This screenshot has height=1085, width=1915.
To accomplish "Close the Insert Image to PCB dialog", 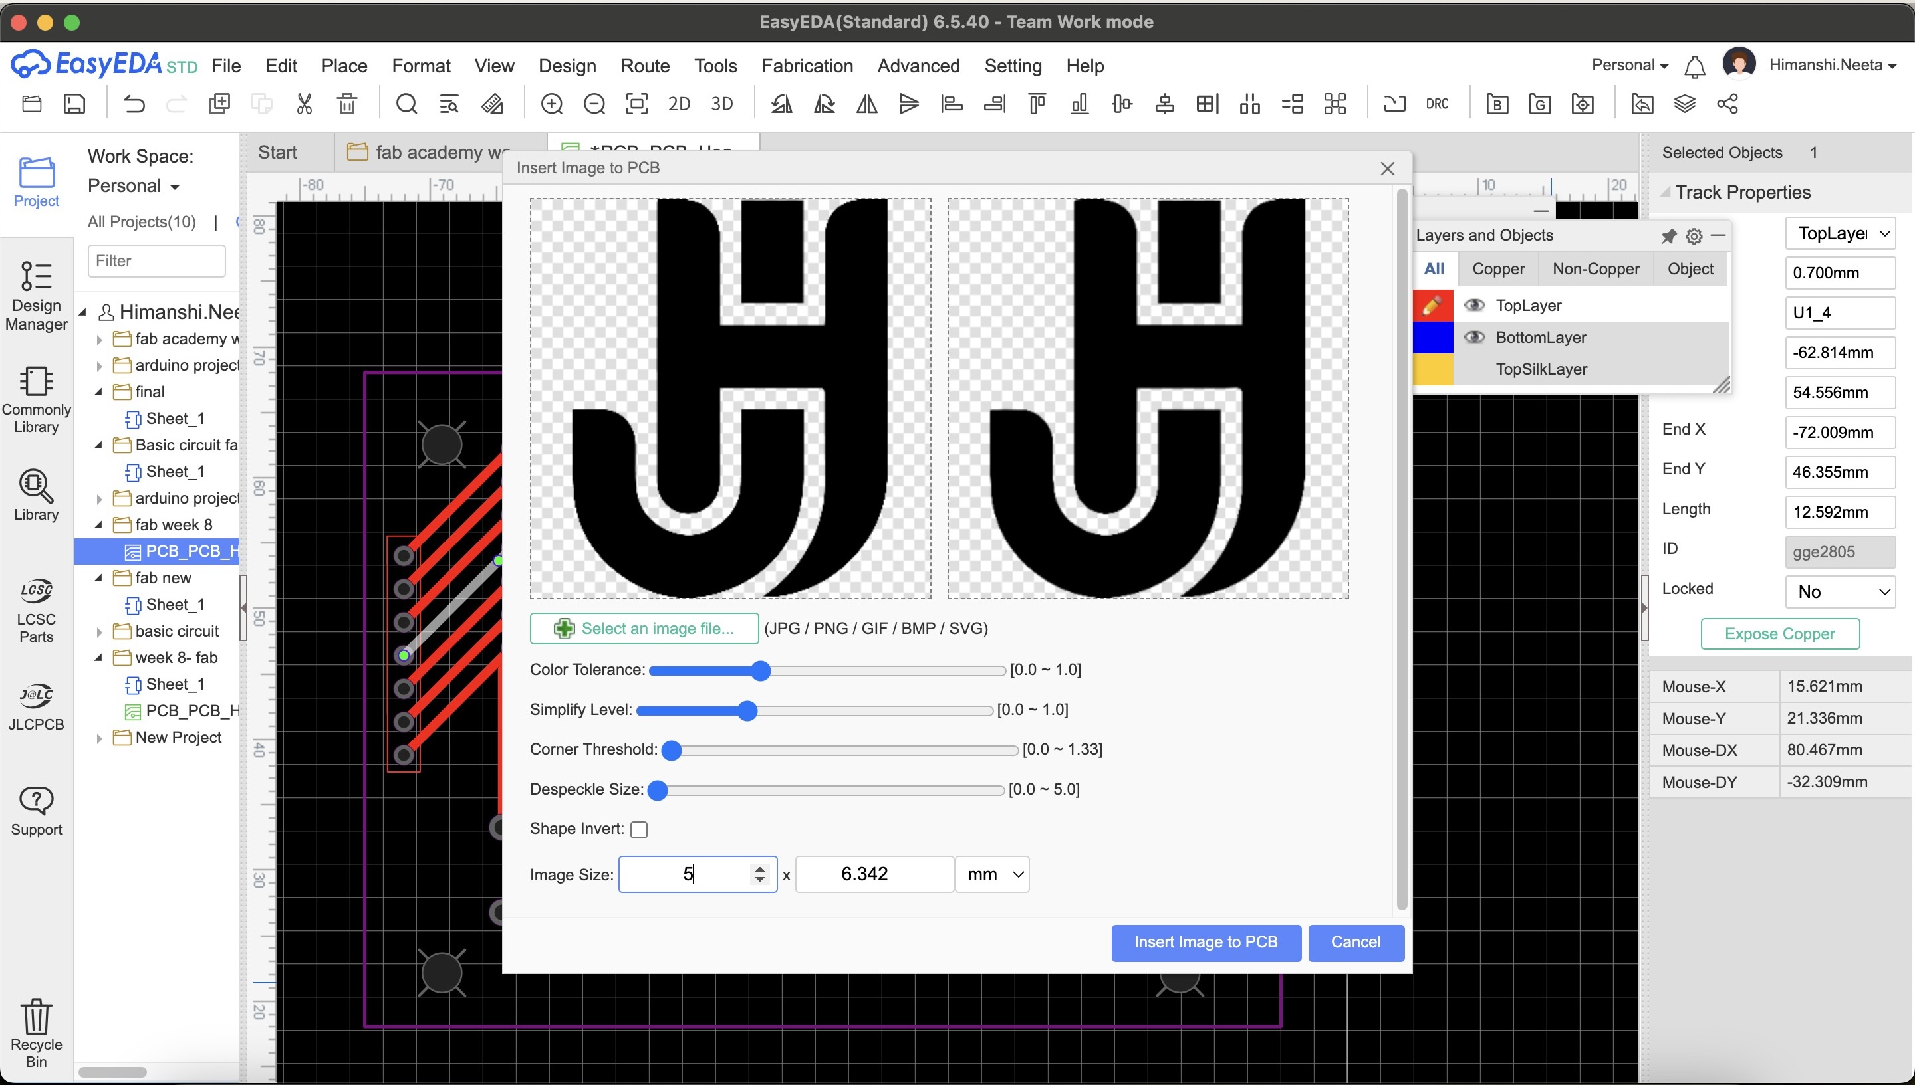I will [1387, 169].
